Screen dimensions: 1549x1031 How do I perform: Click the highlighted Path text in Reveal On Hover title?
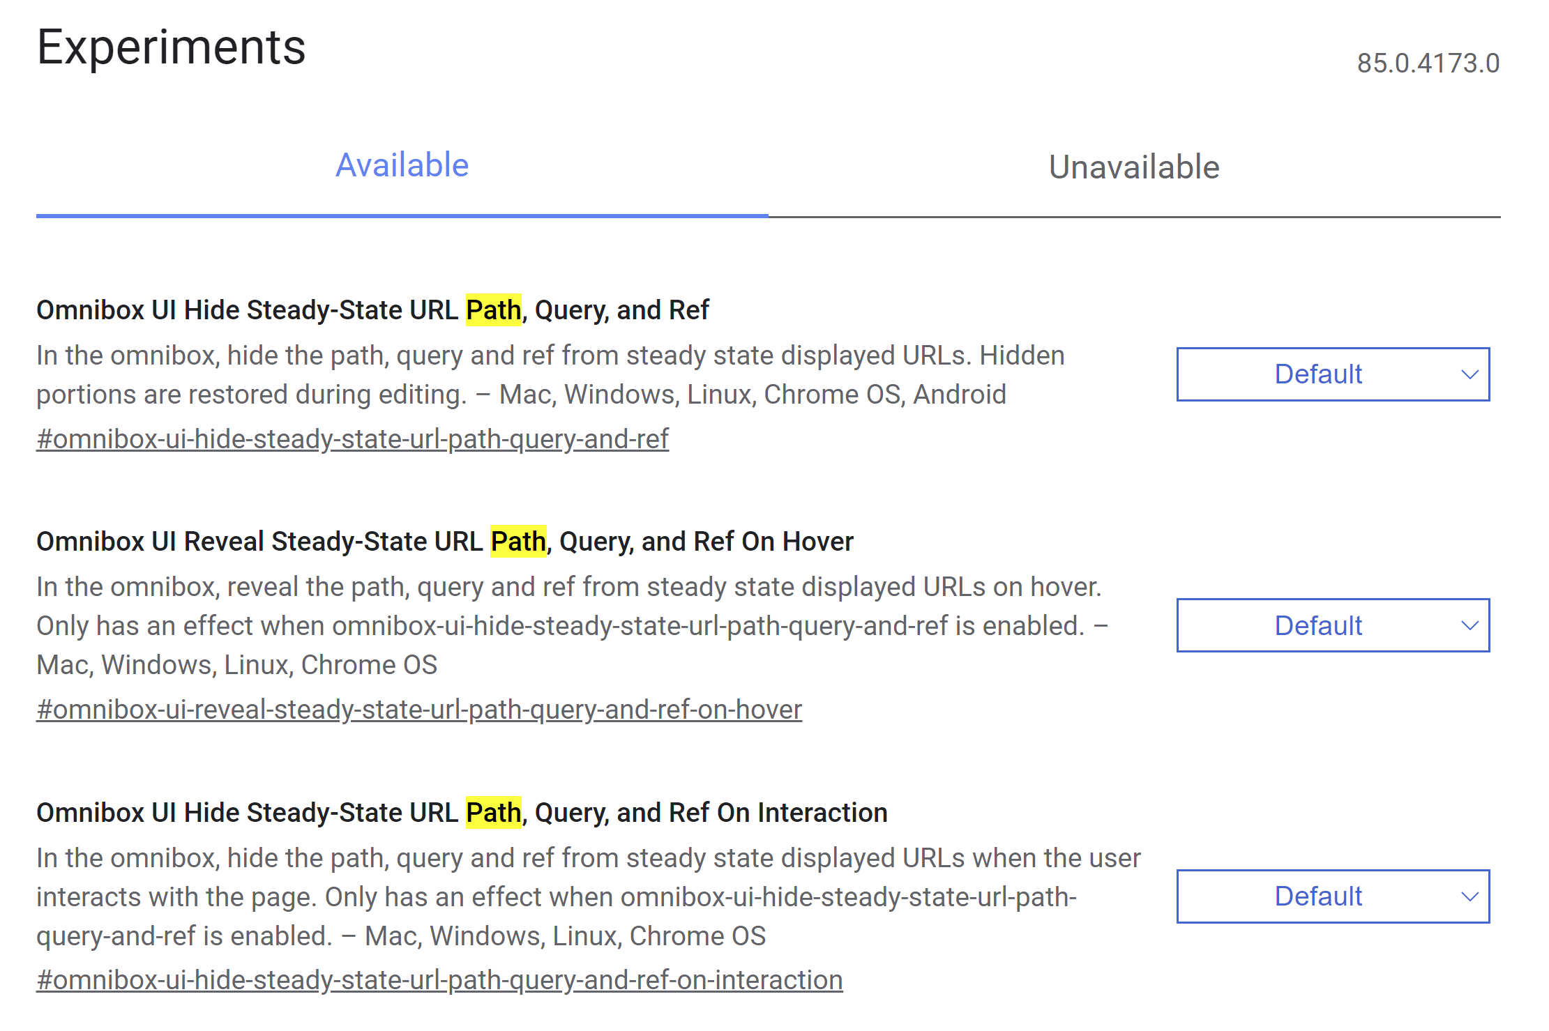point(519,541)
